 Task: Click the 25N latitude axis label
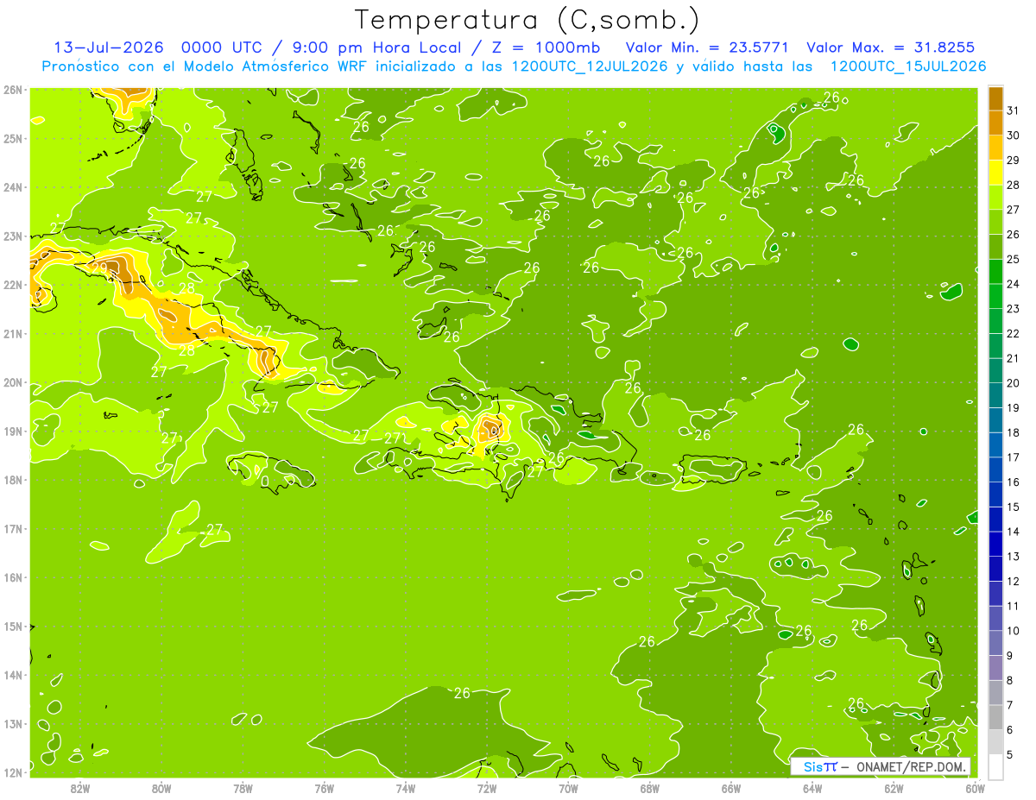coord(13,139)
